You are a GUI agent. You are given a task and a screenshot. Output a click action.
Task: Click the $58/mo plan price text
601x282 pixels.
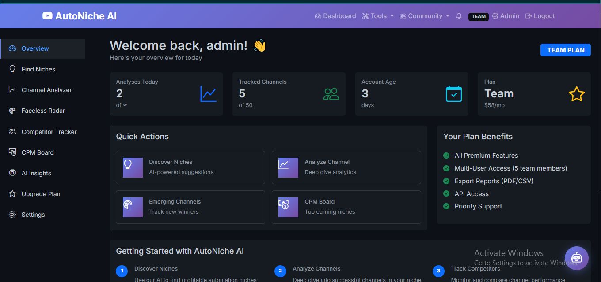coord(494,105)
